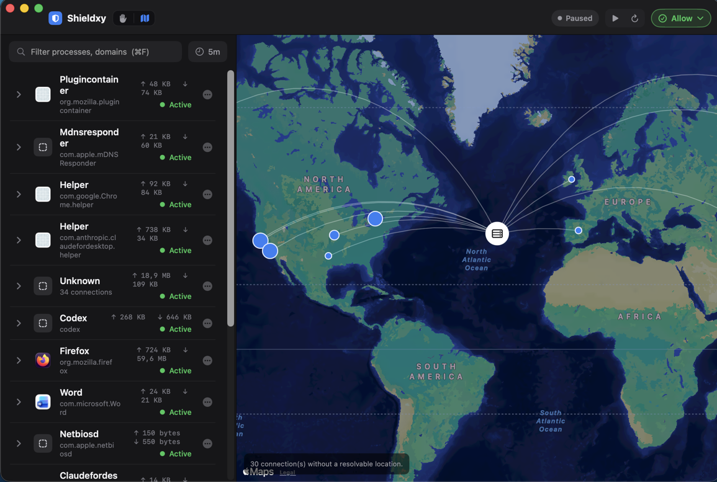Image resolution: width=717 pixels, height=482 pixels.
Task: Click the Codex placeholder icon
Action: [x=43, y=323]
